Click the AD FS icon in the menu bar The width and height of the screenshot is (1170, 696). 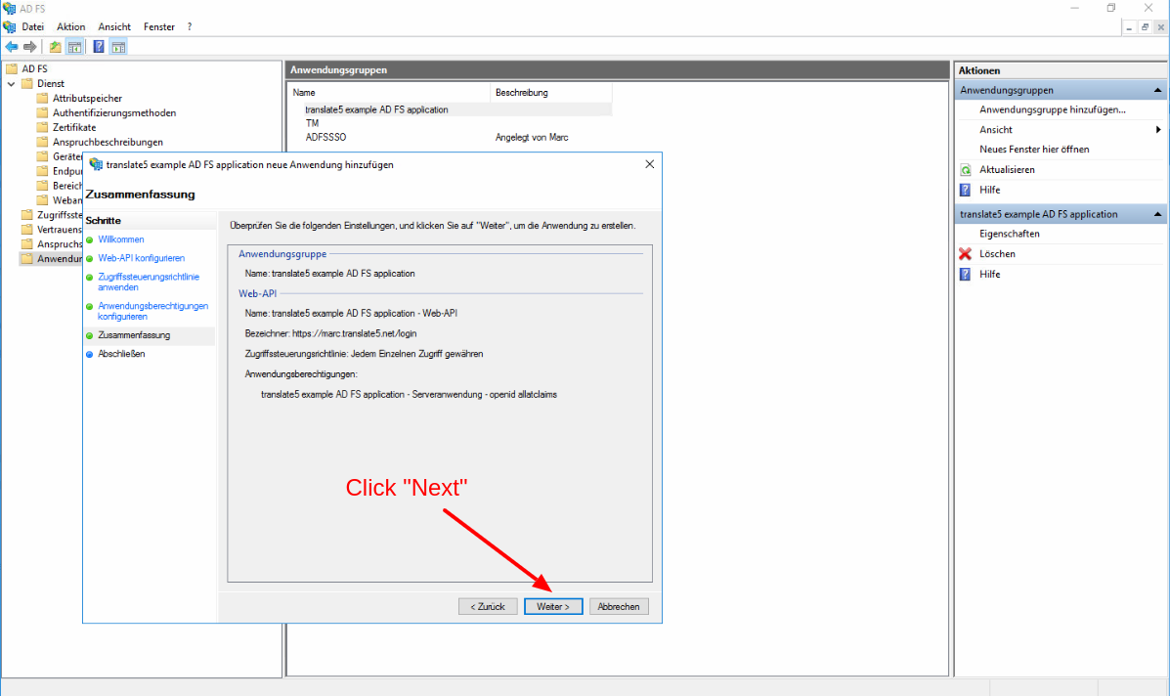pyautogui.click(x=10, y=26)
